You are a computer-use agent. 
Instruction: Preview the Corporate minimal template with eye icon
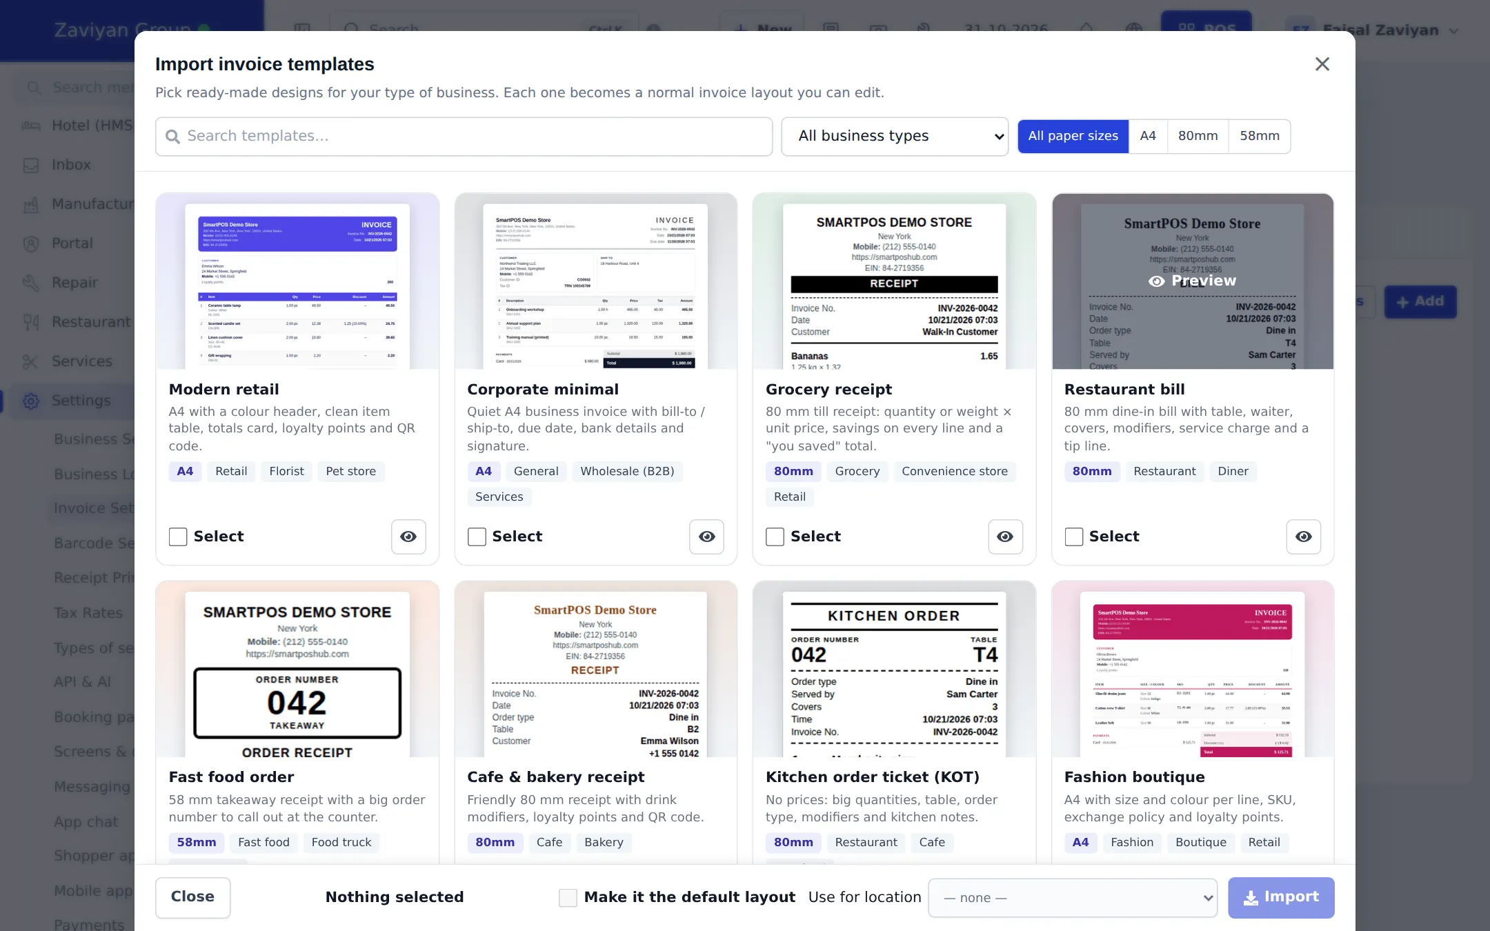point(706,537)
